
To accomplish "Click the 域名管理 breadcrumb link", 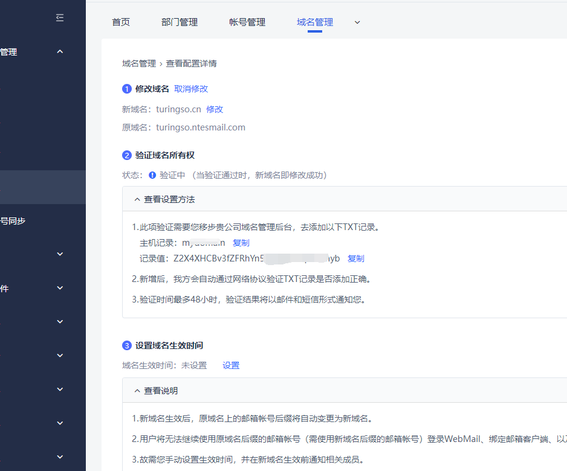I will click(139, 63).
